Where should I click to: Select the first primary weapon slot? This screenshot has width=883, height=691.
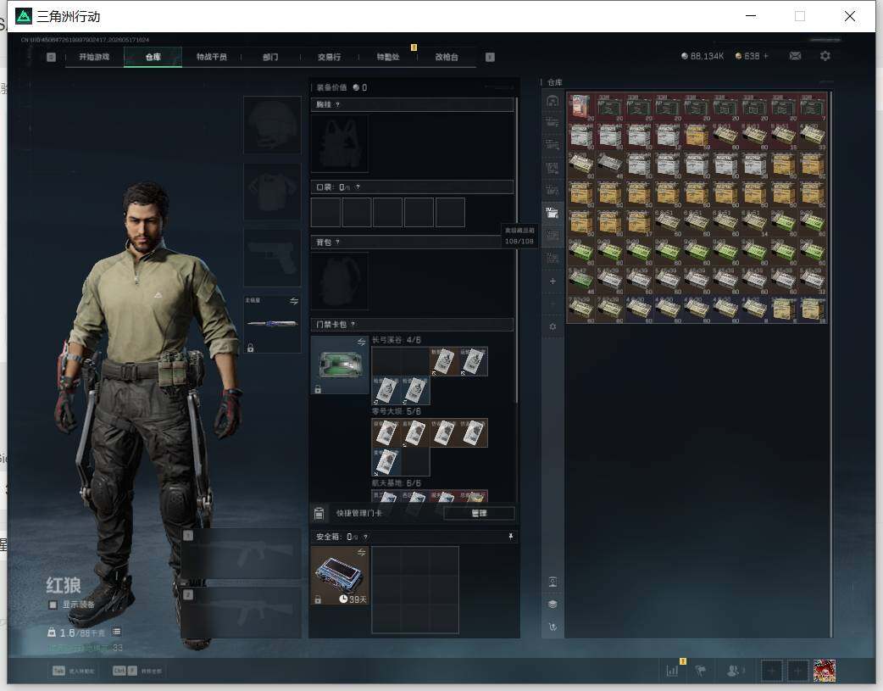click(241, 554)
